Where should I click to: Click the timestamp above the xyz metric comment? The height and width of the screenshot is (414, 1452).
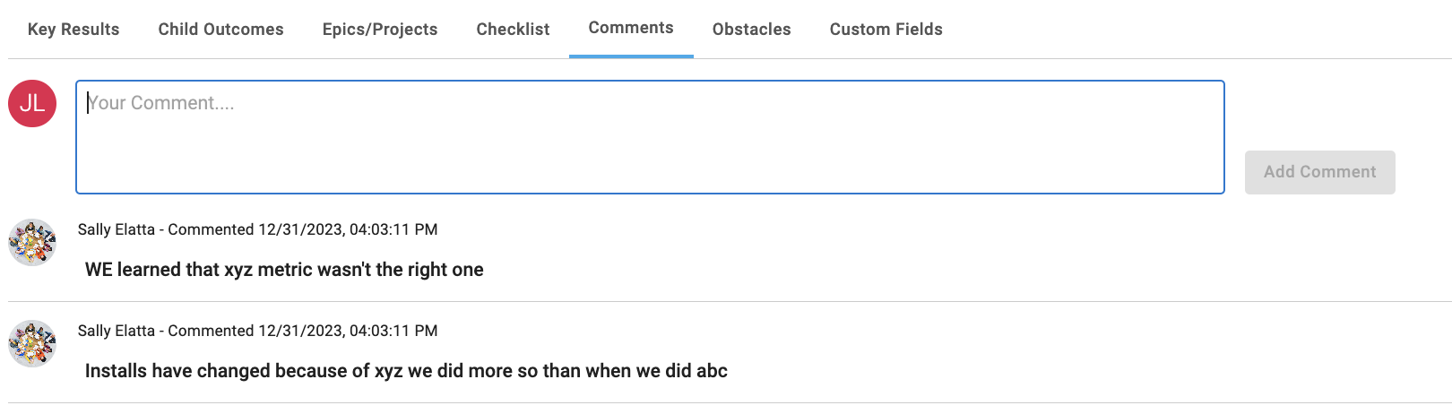pyautogui.click(x=348, y=229)
